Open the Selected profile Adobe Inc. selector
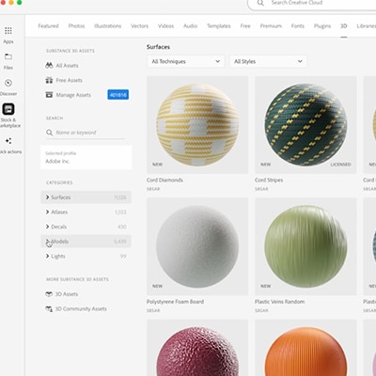376x376 pixels. [86, 158]
